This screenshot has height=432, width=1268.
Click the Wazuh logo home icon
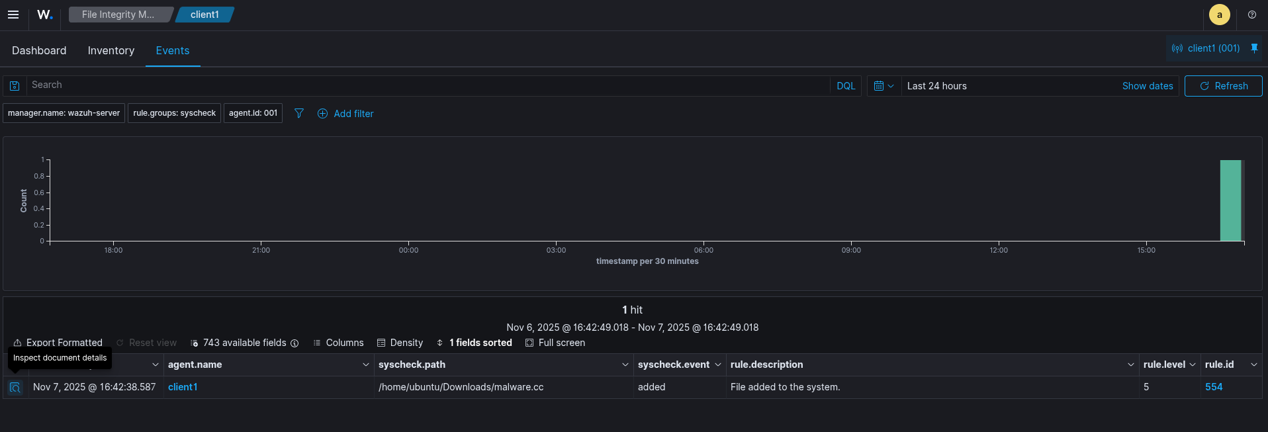point(44,15)
